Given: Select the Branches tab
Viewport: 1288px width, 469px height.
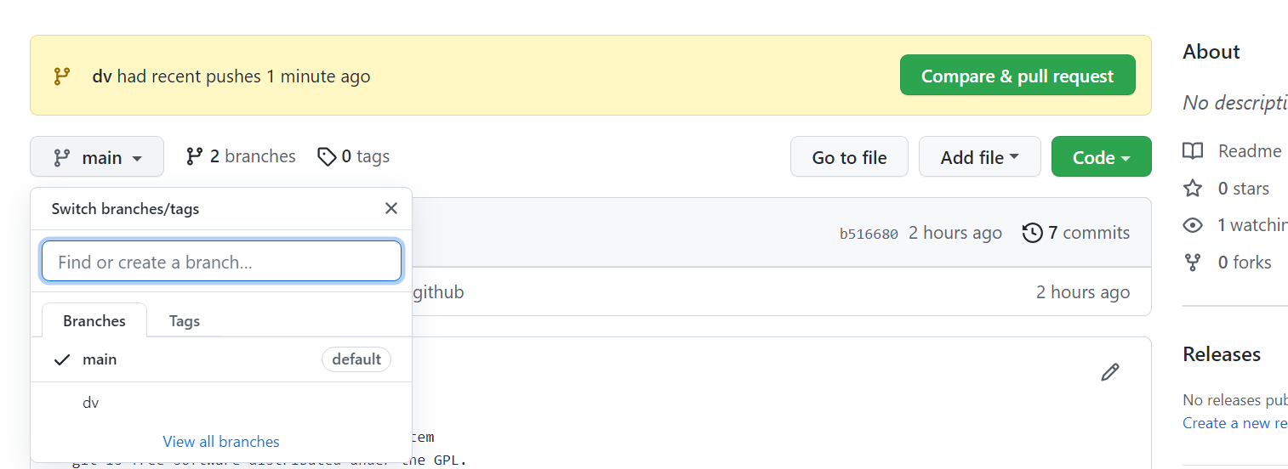Looking at the screenshot, I should coord(94,321).
